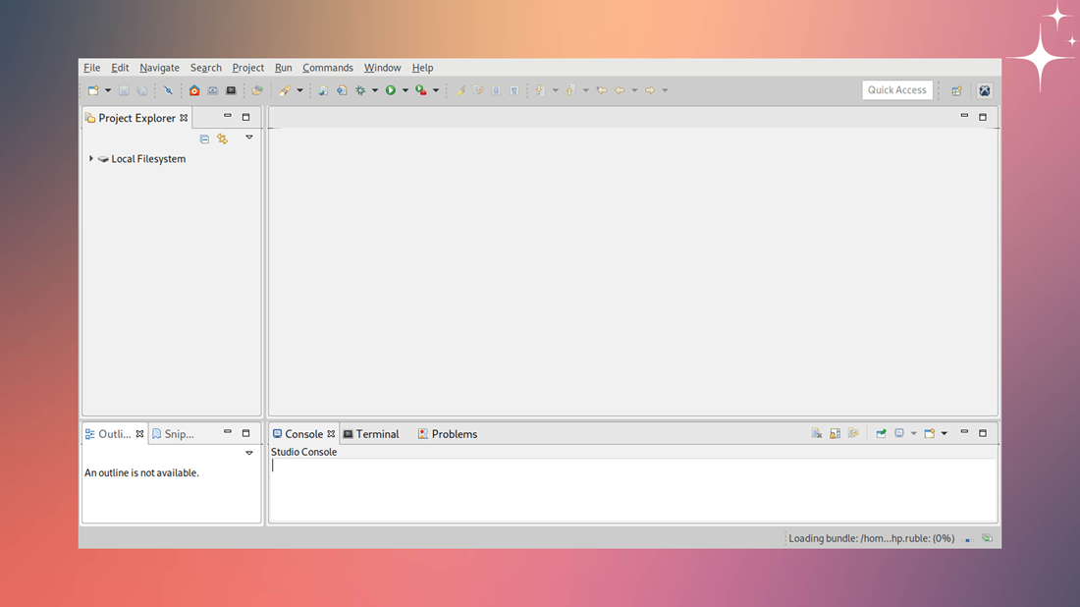Open the File menu

tap(91, 68)
